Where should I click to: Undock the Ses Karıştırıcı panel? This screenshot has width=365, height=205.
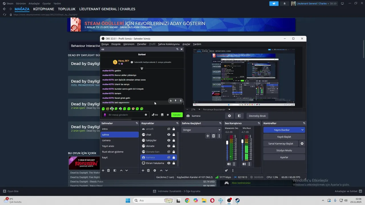[259, 123]
